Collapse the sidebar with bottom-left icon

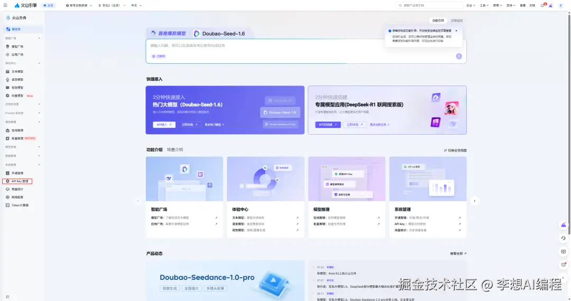click(x=7, y=297)
